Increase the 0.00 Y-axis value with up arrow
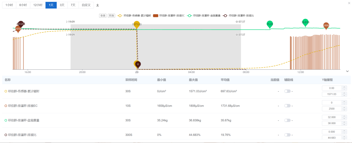Screen dimensions: 352x143 (x=345, y=87)
